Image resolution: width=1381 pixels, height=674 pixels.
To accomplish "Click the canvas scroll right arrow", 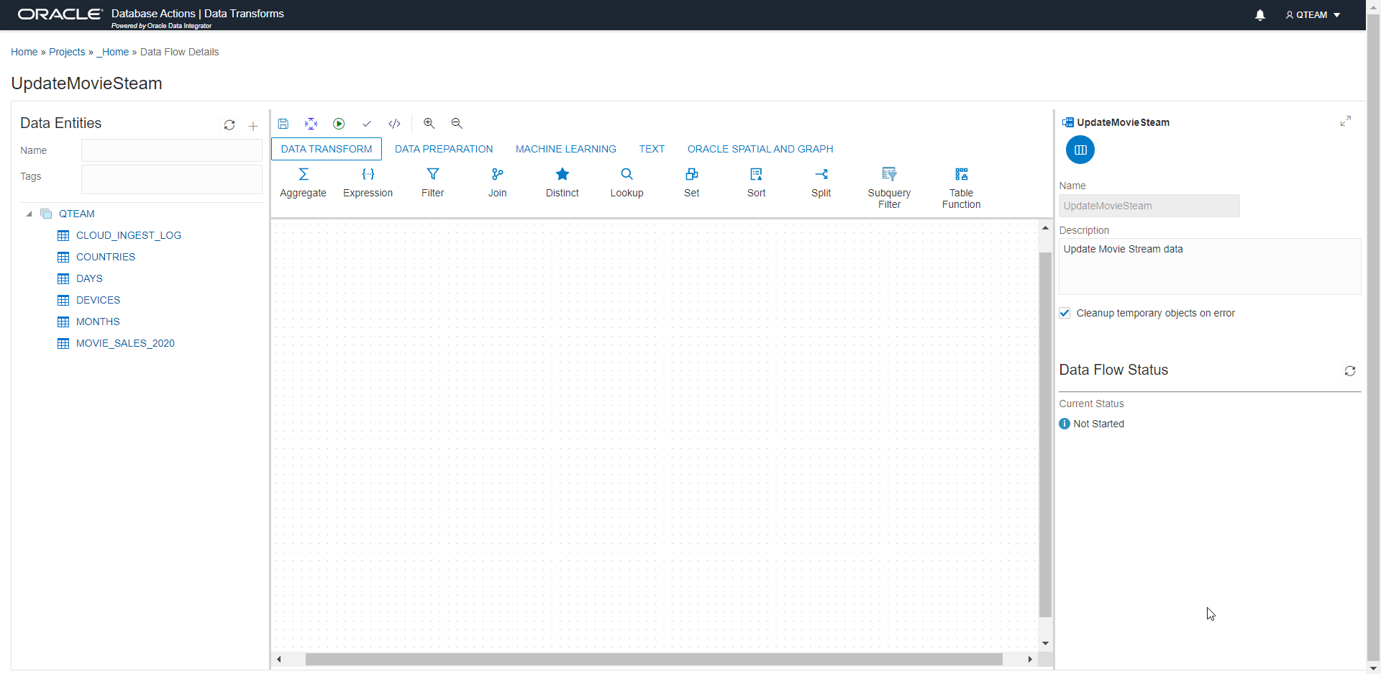I will coord(1030,659).
